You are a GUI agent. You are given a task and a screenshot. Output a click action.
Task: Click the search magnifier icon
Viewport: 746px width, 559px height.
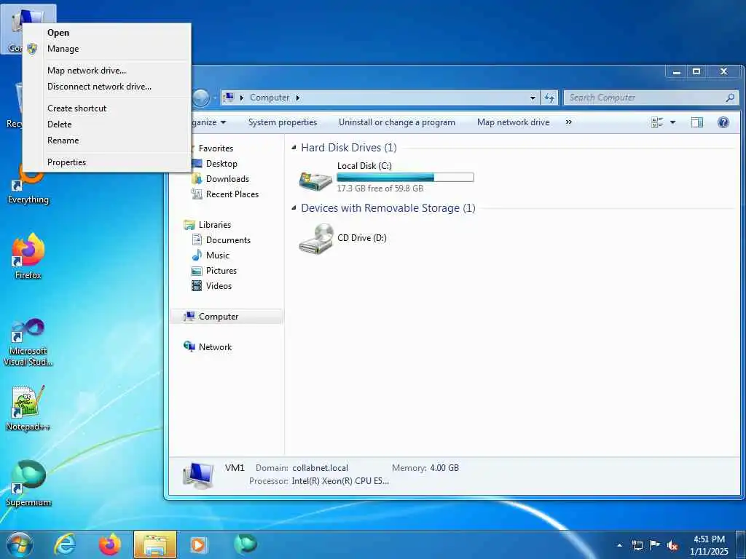tap(730, 98)
